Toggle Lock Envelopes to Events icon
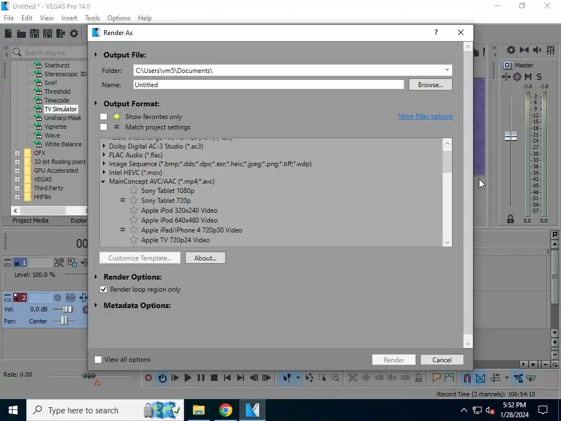 pos(518,378)
